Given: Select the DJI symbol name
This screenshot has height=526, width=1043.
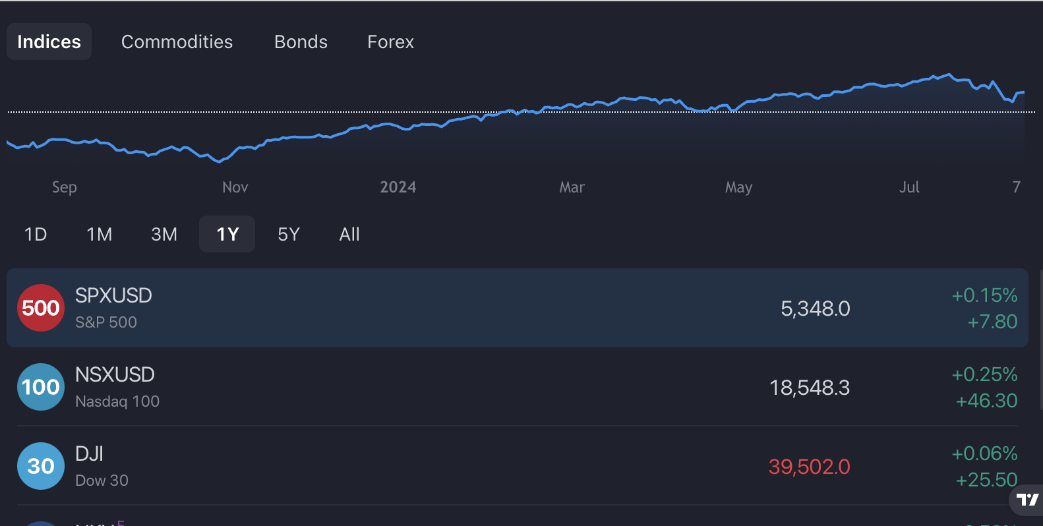Looking at the screenshot, I should [x=89, y=453].
